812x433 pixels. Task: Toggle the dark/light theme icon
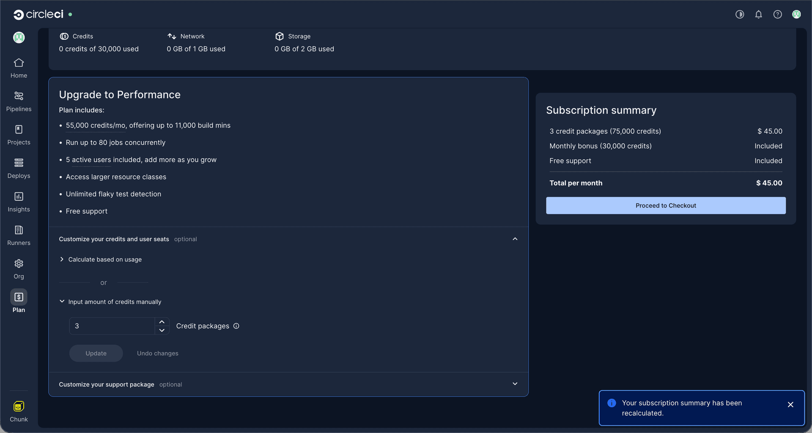[x=739, y=14]
